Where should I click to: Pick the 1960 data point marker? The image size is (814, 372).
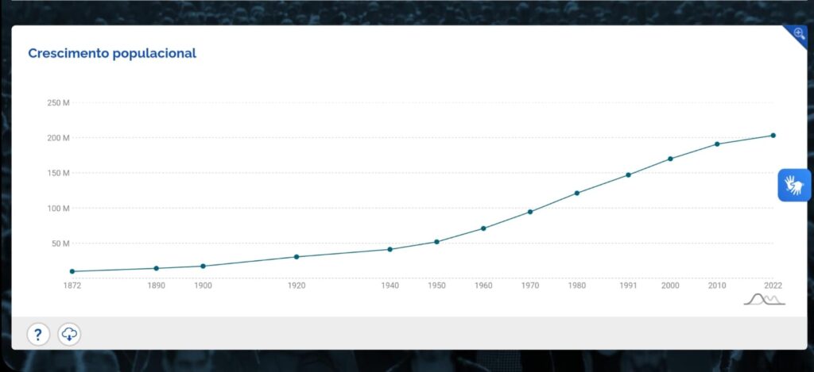(x=483, y=228)
